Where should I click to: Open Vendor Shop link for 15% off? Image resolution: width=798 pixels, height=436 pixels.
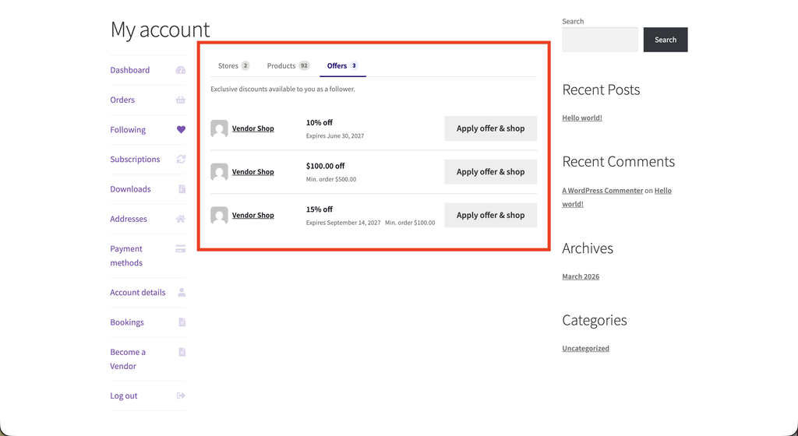[253, 215]
